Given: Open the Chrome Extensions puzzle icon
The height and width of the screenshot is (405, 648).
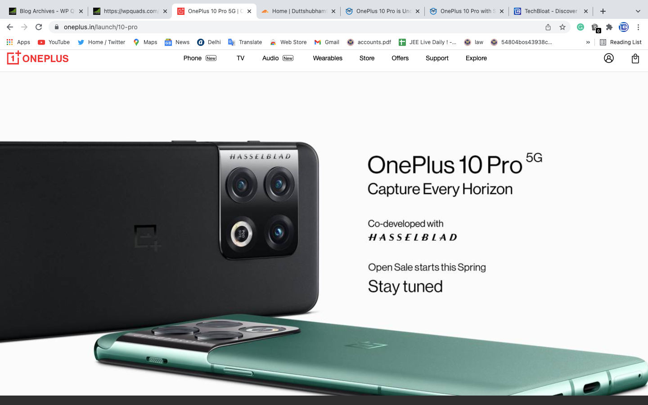Looking at the screenshot, I should 609,27.
